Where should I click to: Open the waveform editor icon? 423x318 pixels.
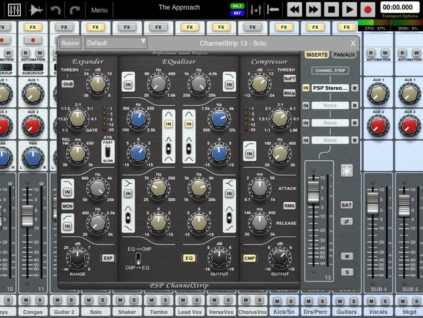tap(36, 10)
